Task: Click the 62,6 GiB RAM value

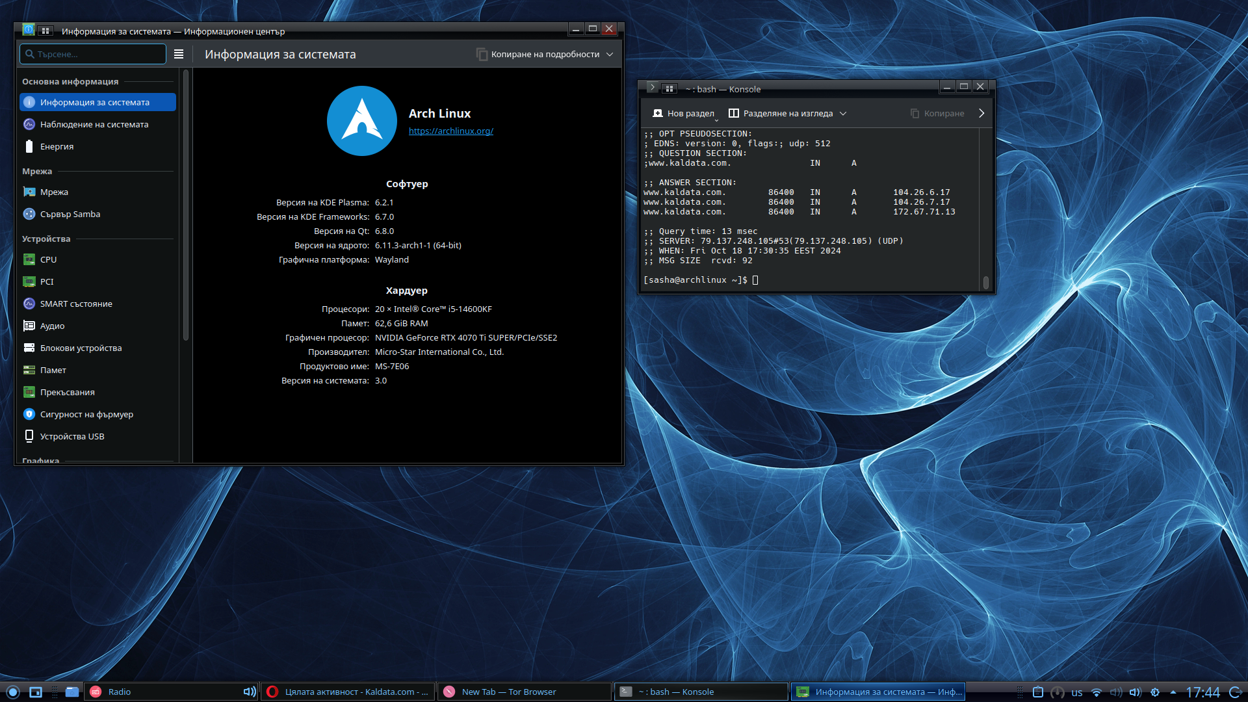Action: pyautogui.click(x=401, y=324)
